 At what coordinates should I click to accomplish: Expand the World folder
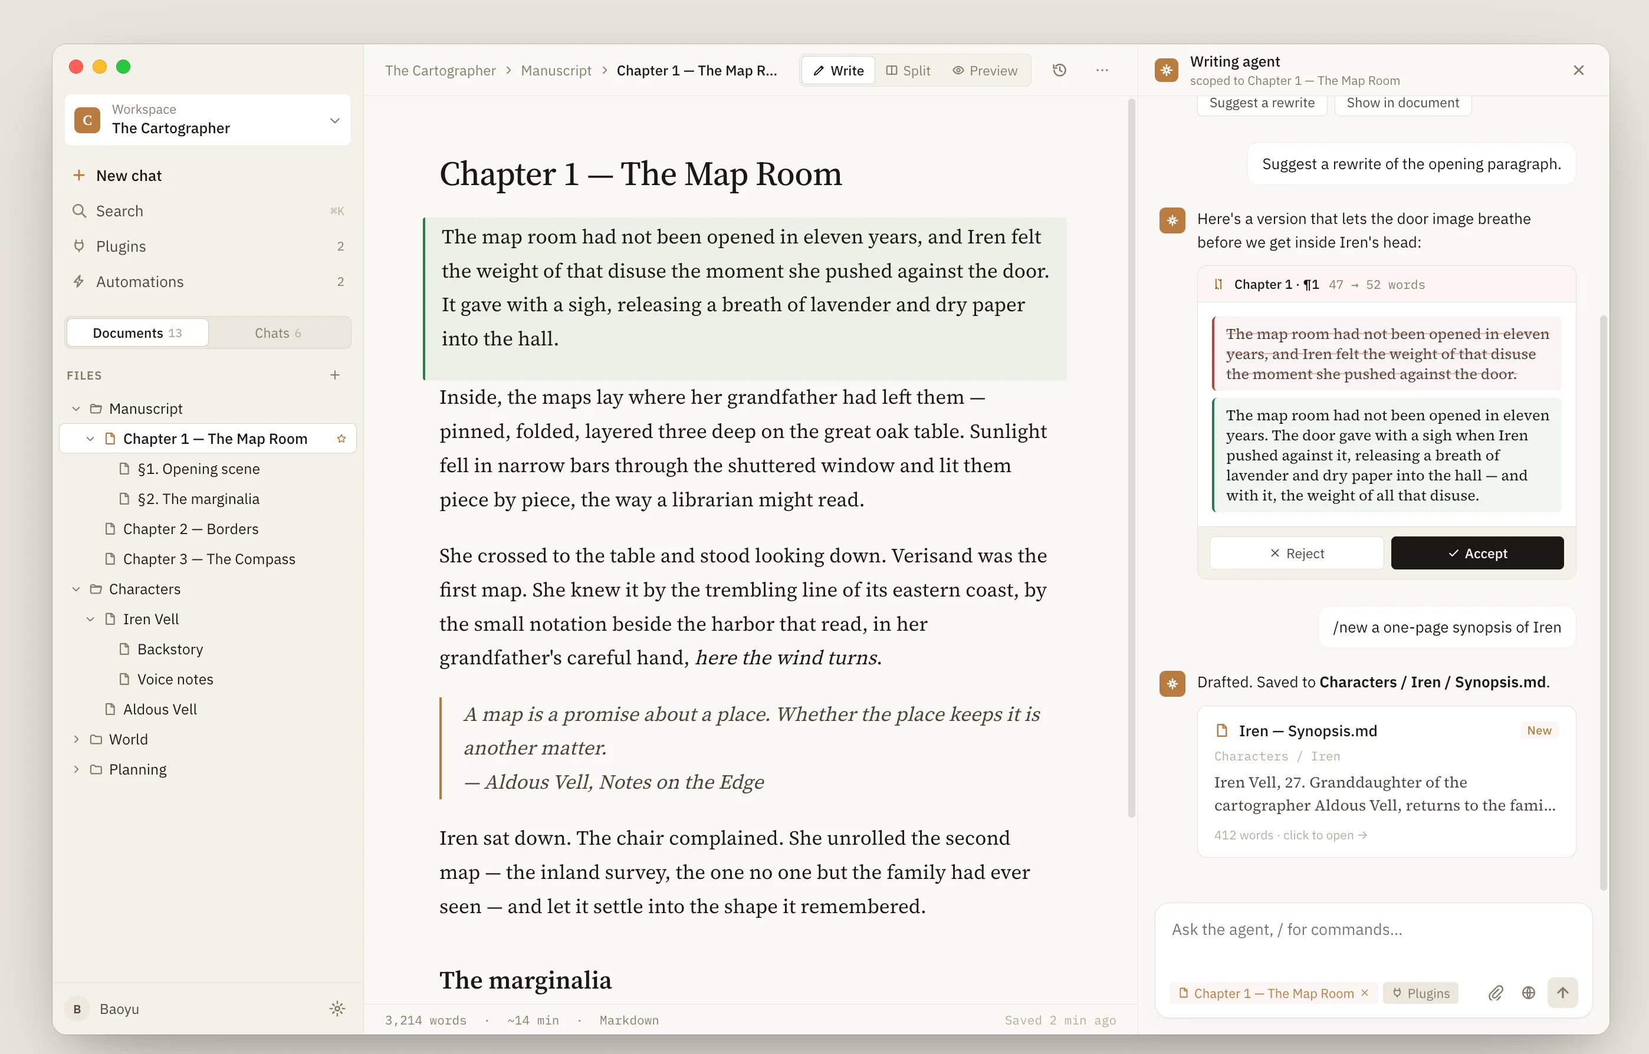click(76, 739)
